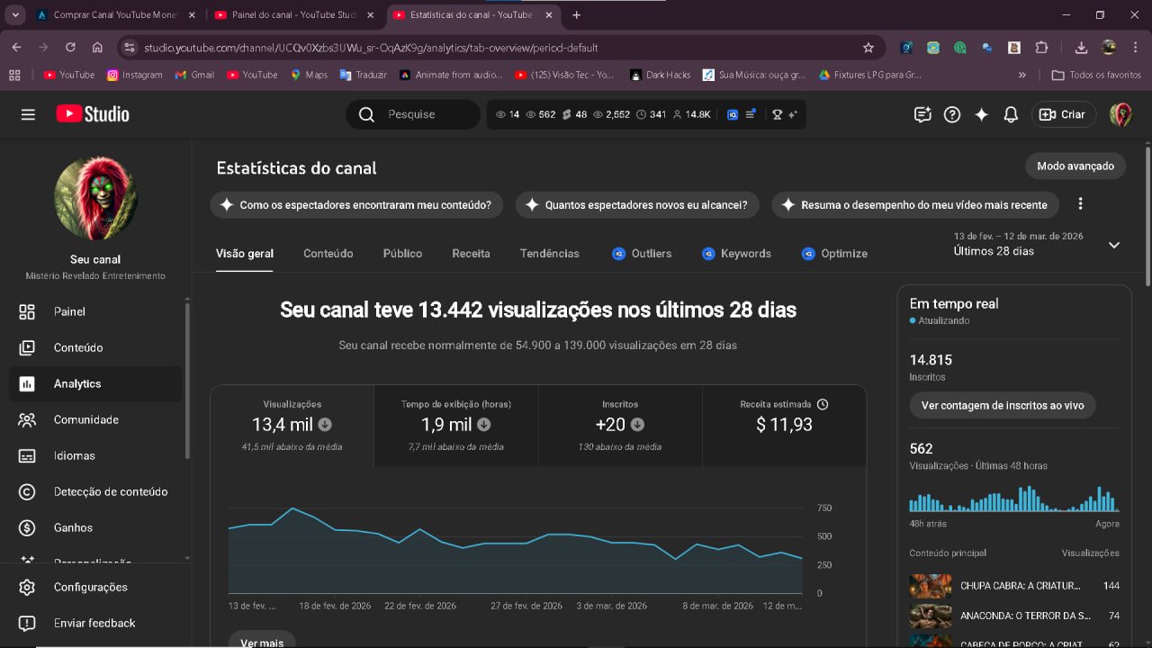The width and height of the screenshot is (1152, 648).
Task: Click the notifications bell icon
Action: pos(1011,114)
